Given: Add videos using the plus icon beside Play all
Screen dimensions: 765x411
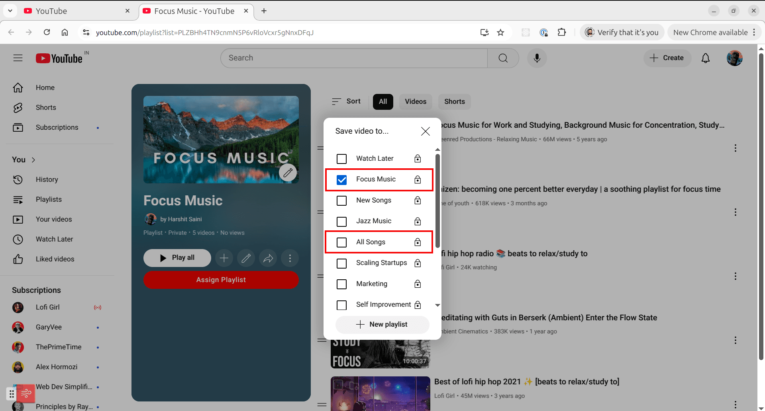Looking at the screenshot, I should click(x=224, y=258).
